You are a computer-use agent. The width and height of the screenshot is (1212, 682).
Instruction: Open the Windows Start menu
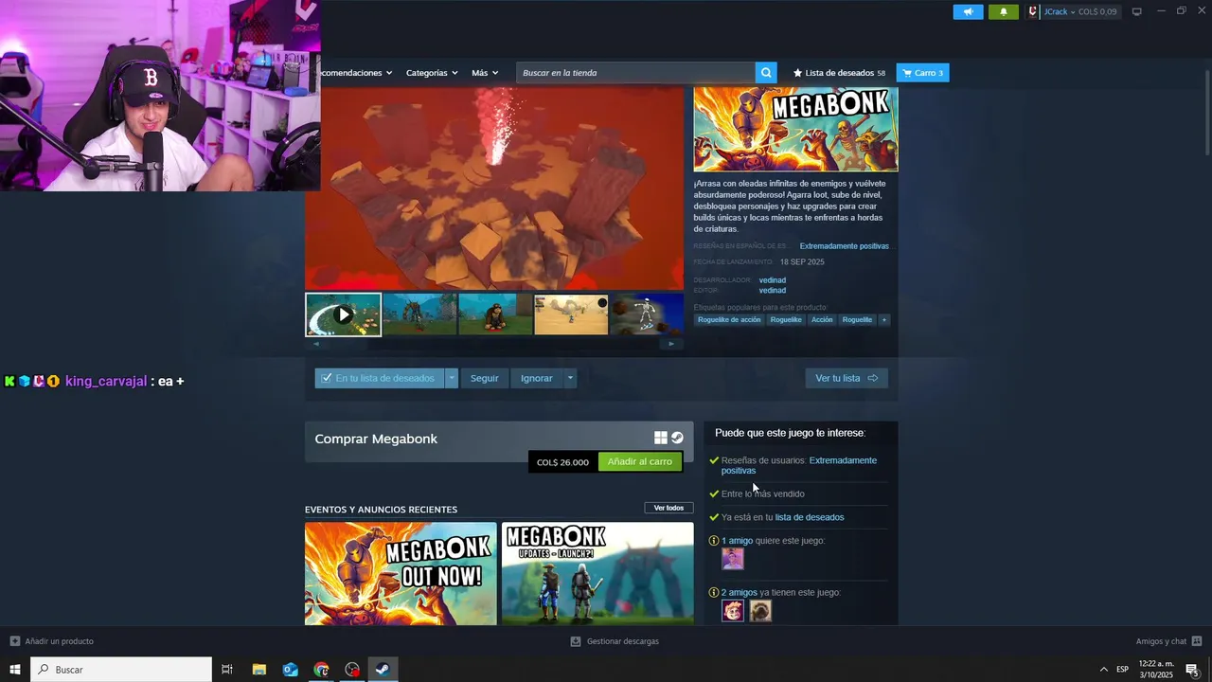(15, 670)
